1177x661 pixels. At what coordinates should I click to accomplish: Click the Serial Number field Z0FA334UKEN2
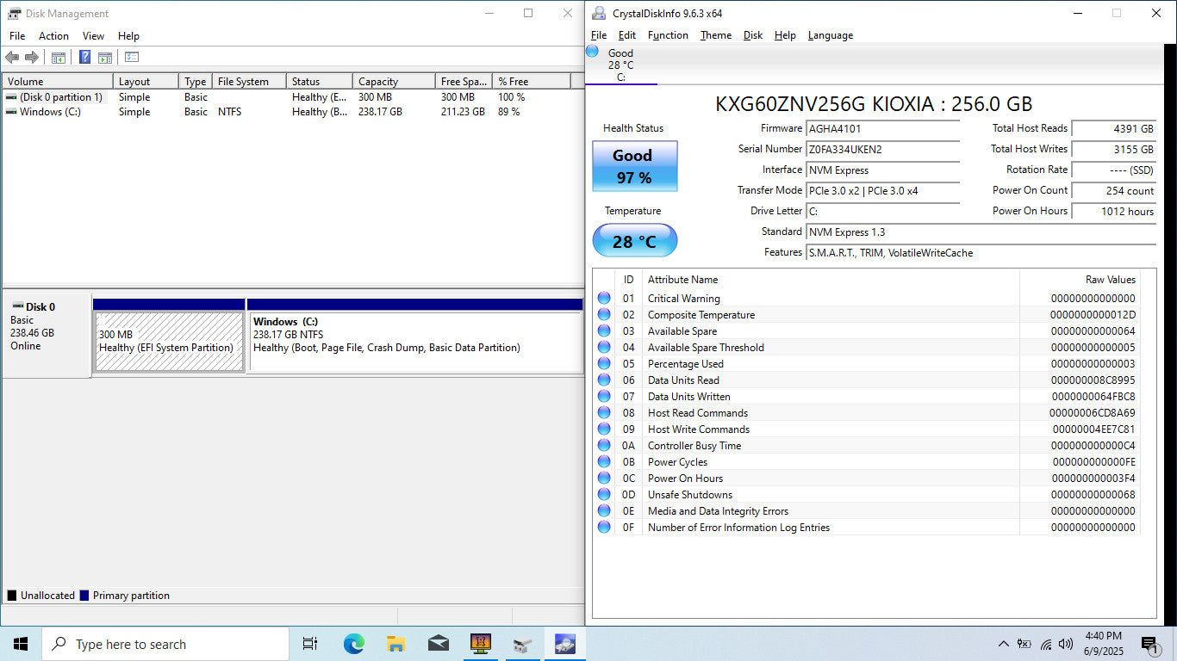click(882, 149)
